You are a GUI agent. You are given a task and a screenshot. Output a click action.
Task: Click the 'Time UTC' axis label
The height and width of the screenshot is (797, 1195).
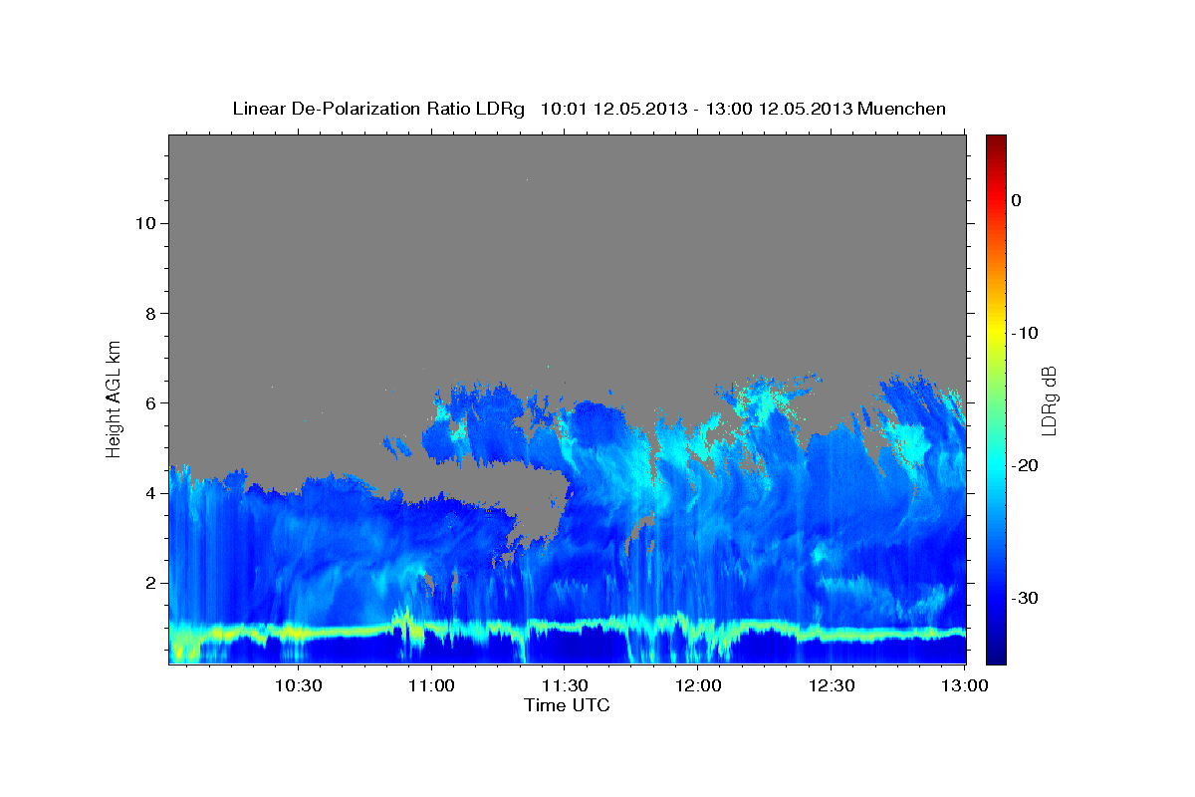pos(567,705)
